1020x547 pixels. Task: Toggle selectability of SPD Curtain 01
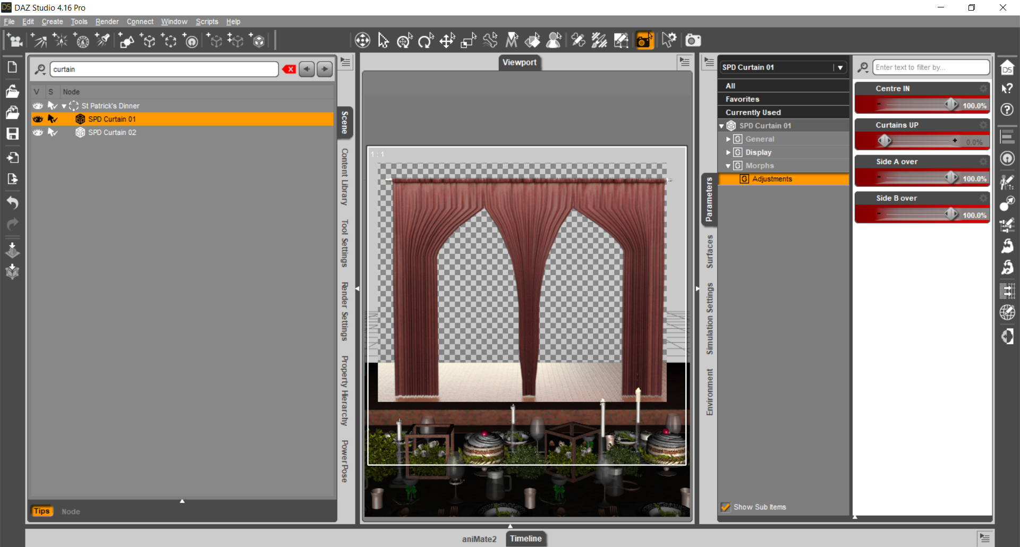pos(53,119)
